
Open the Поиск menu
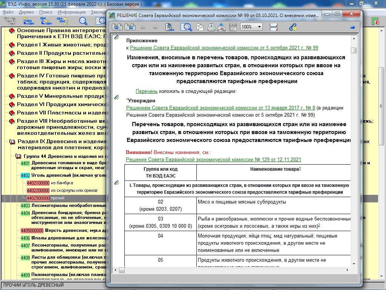46,12
